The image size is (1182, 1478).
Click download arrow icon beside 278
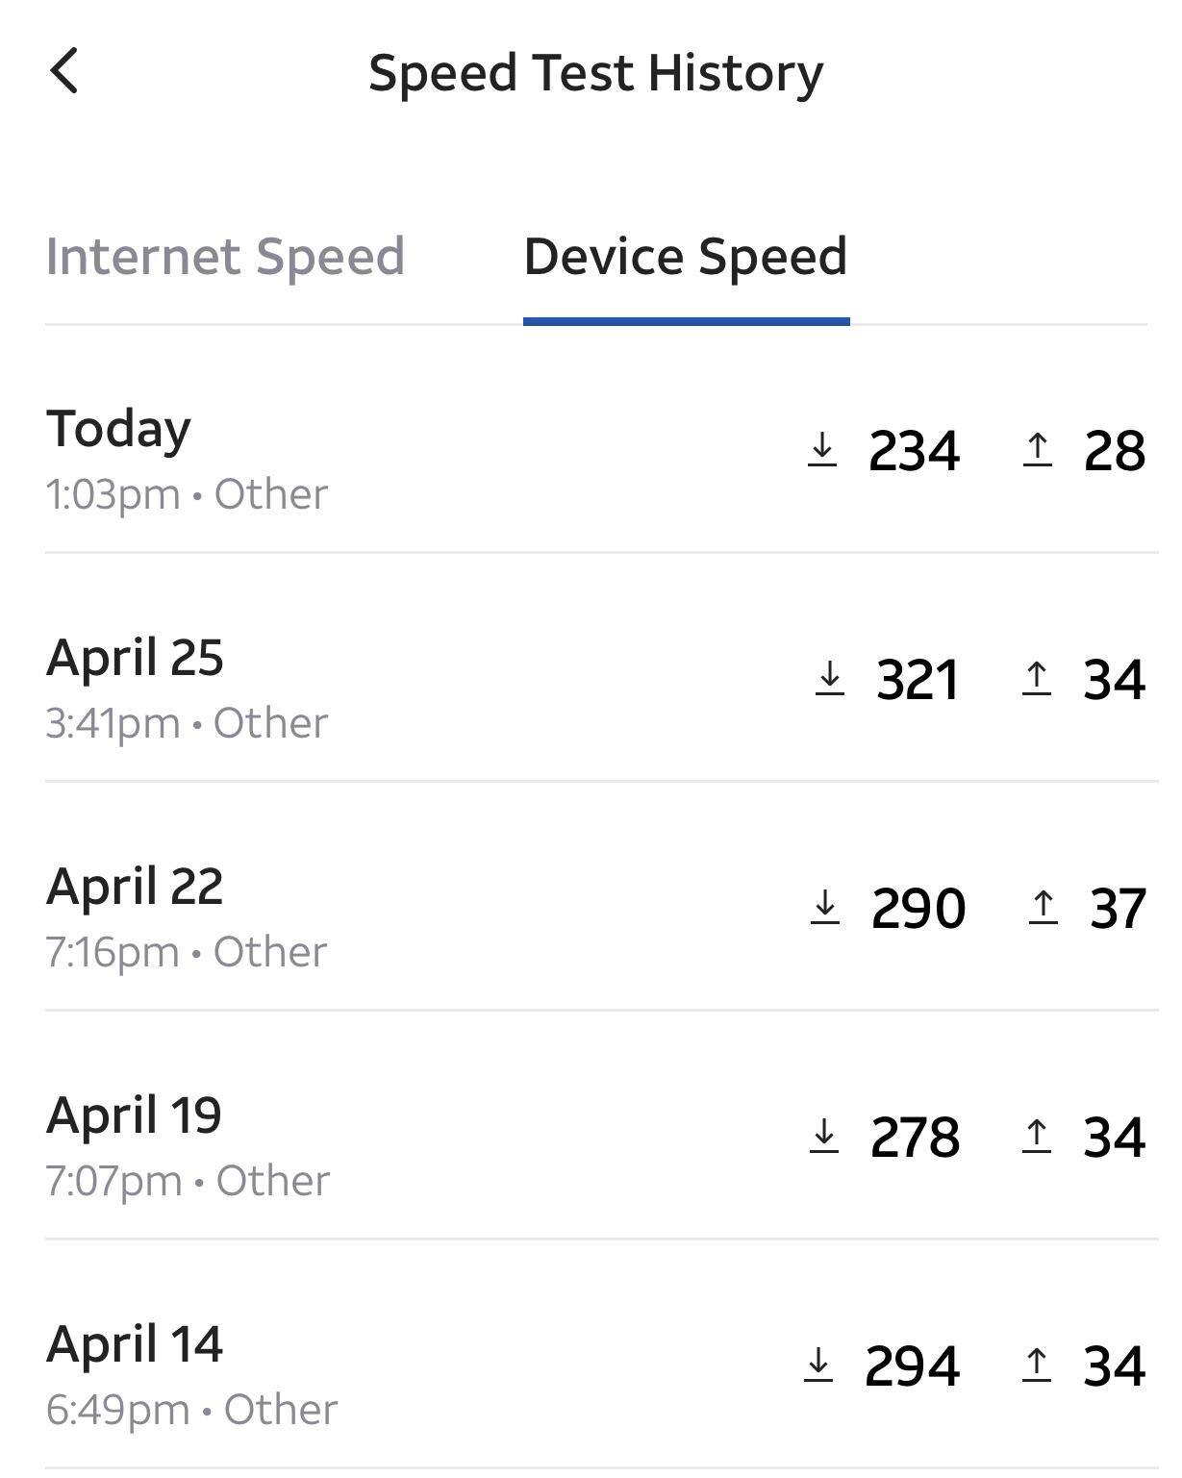(x=824, y=1136)
